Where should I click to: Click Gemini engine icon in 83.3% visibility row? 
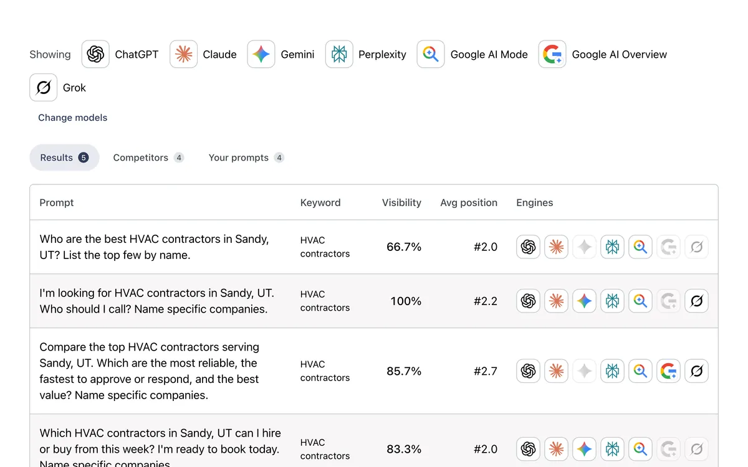click(585, 449)
